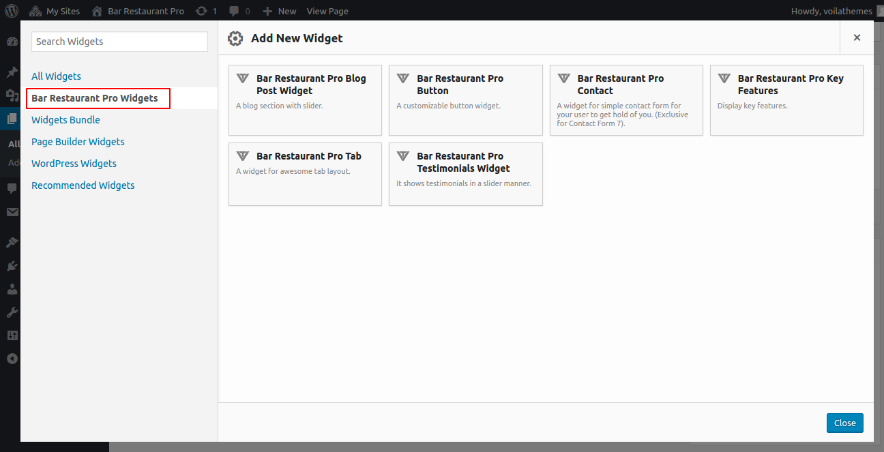This screenshot has height=452, width=884.
Task: Click the Tab widget logo icon
Action: click(x=242, y=156)
